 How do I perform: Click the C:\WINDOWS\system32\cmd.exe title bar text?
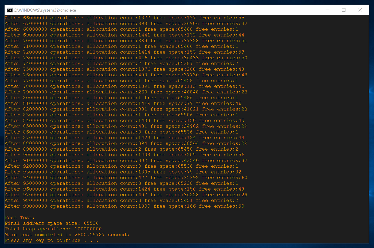[45, 10]
